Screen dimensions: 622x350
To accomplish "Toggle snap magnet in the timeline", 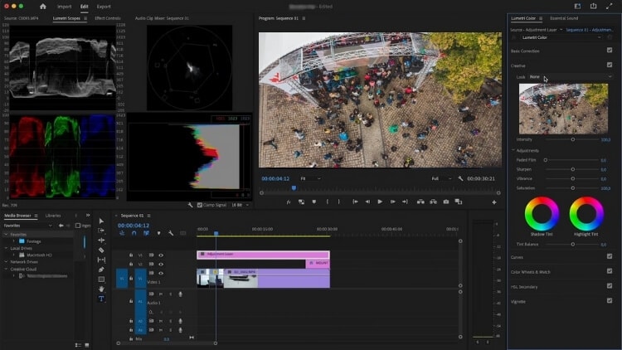I will pos(134,233).
